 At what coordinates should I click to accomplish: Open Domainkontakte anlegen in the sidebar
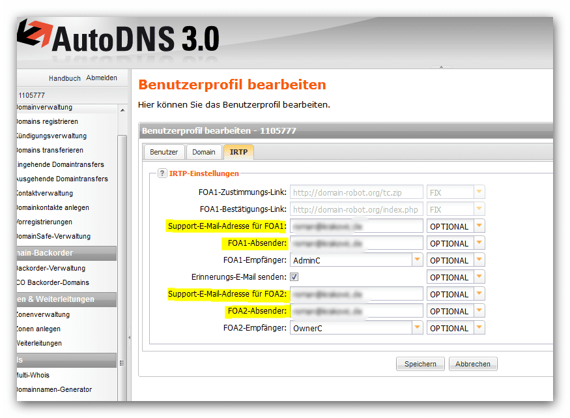pos(53,207)
